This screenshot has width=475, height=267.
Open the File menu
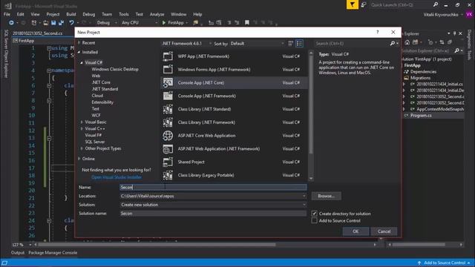point(7,14)
